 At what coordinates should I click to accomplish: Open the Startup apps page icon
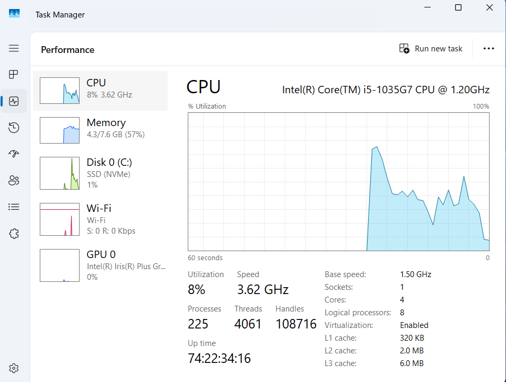pos(14,154)
